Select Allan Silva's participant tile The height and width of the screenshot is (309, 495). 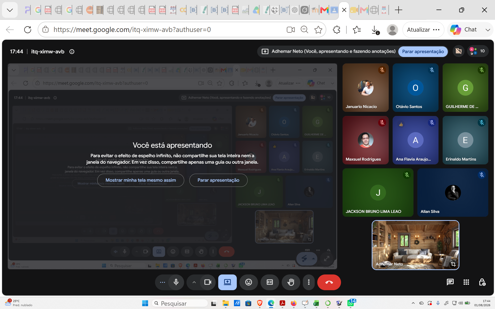pyautogui.click(x=453, y=193)
